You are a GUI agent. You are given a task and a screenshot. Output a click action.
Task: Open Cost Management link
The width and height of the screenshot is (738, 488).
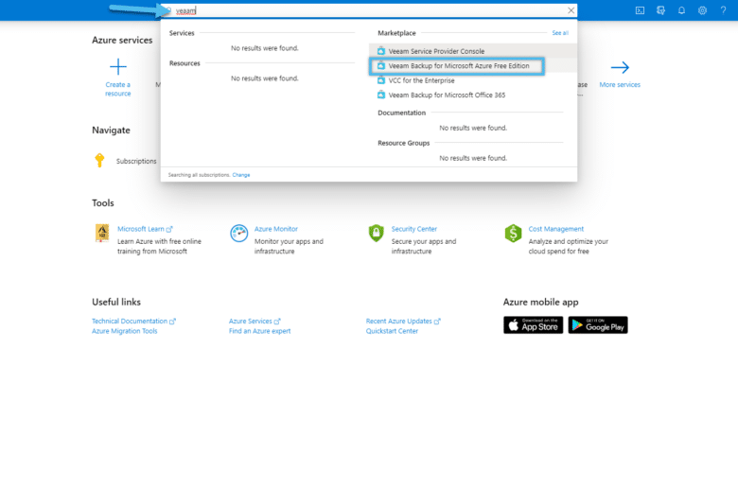pyautogui.click(x=555, y=229)
